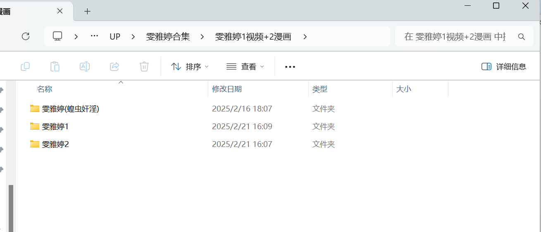Click the search magnifier icon

(x=522, y=37)
